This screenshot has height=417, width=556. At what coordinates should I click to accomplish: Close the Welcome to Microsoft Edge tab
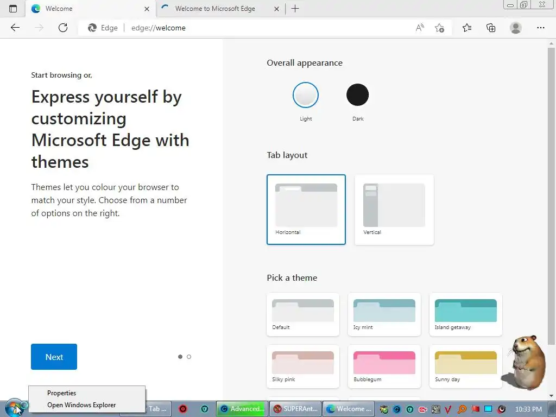[x=276, y=9]
